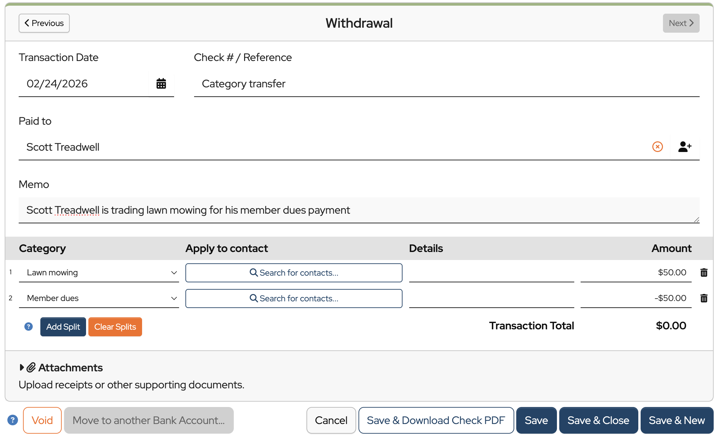
Task: Click the Add Split button
Action: [x=63, y=327]
